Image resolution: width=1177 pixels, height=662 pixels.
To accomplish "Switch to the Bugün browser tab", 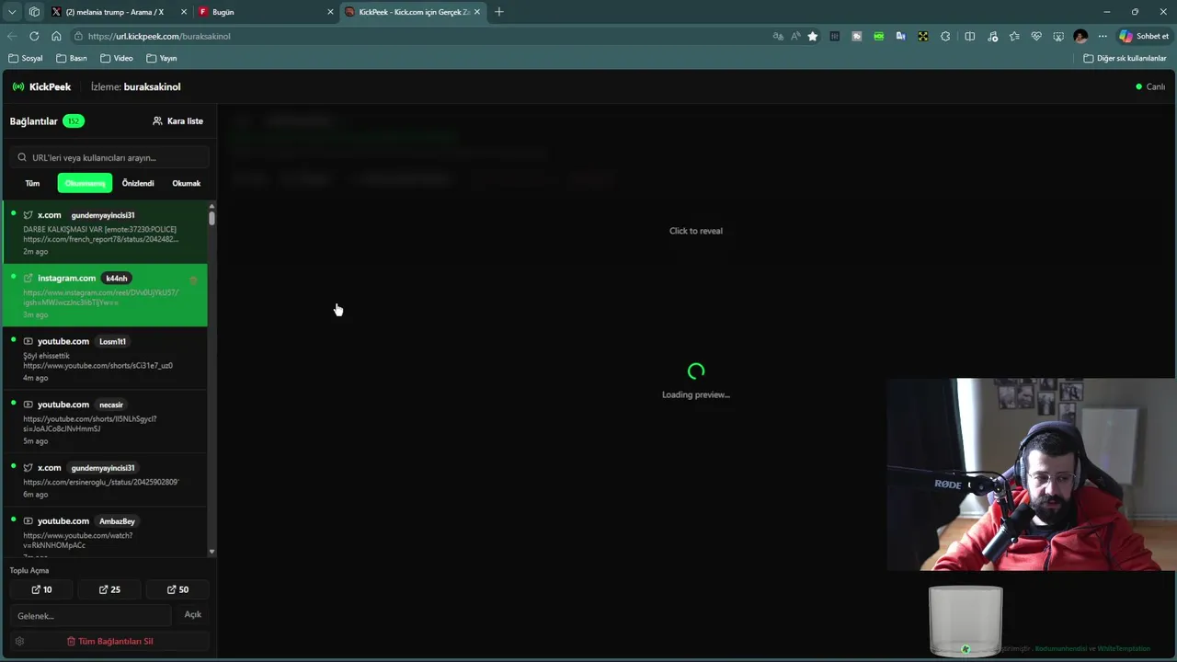I will [267, 12].
